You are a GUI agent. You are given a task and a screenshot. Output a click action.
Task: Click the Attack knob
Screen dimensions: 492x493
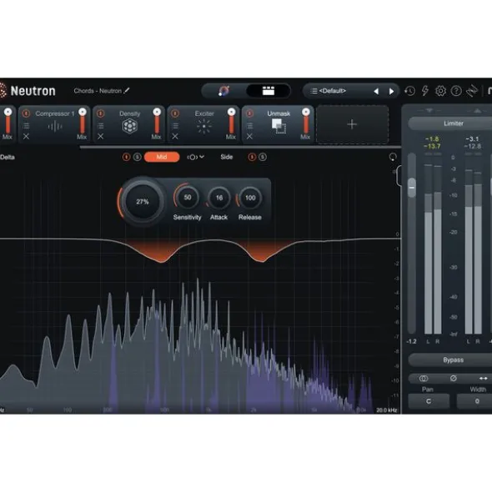point(218,198)
